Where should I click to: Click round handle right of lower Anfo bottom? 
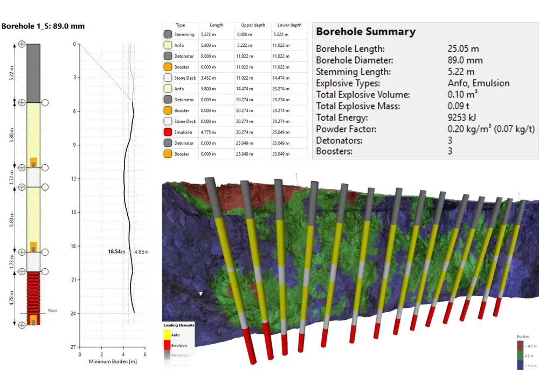click(x=45, y=253)
